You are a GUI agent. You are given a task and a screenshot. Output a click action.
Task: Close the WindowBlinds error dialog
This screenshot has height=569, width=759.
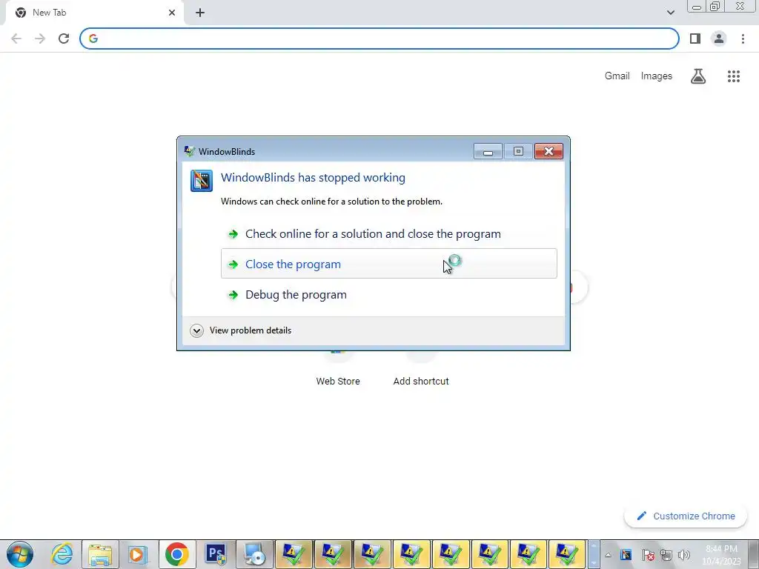(548, 151)
